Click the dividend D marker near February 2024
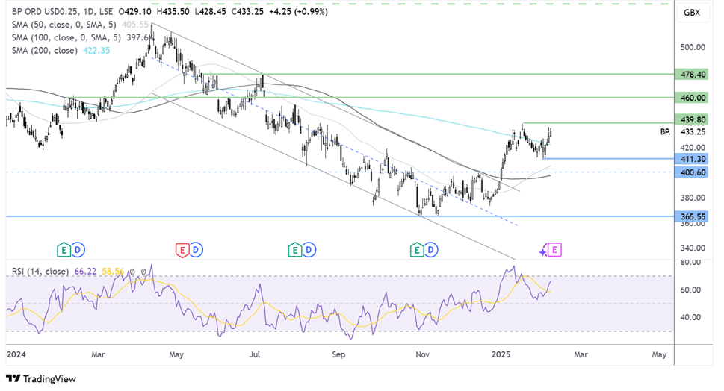Image resolution: width=724 pixels, height=391 pixels. [x=78, y=250]
